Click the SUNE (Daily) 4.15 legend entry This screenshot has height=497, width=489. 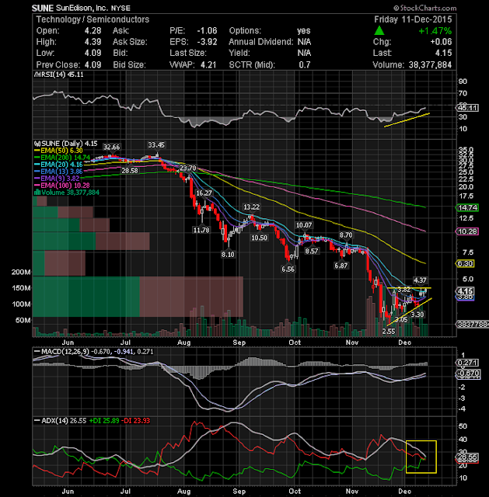66,143
